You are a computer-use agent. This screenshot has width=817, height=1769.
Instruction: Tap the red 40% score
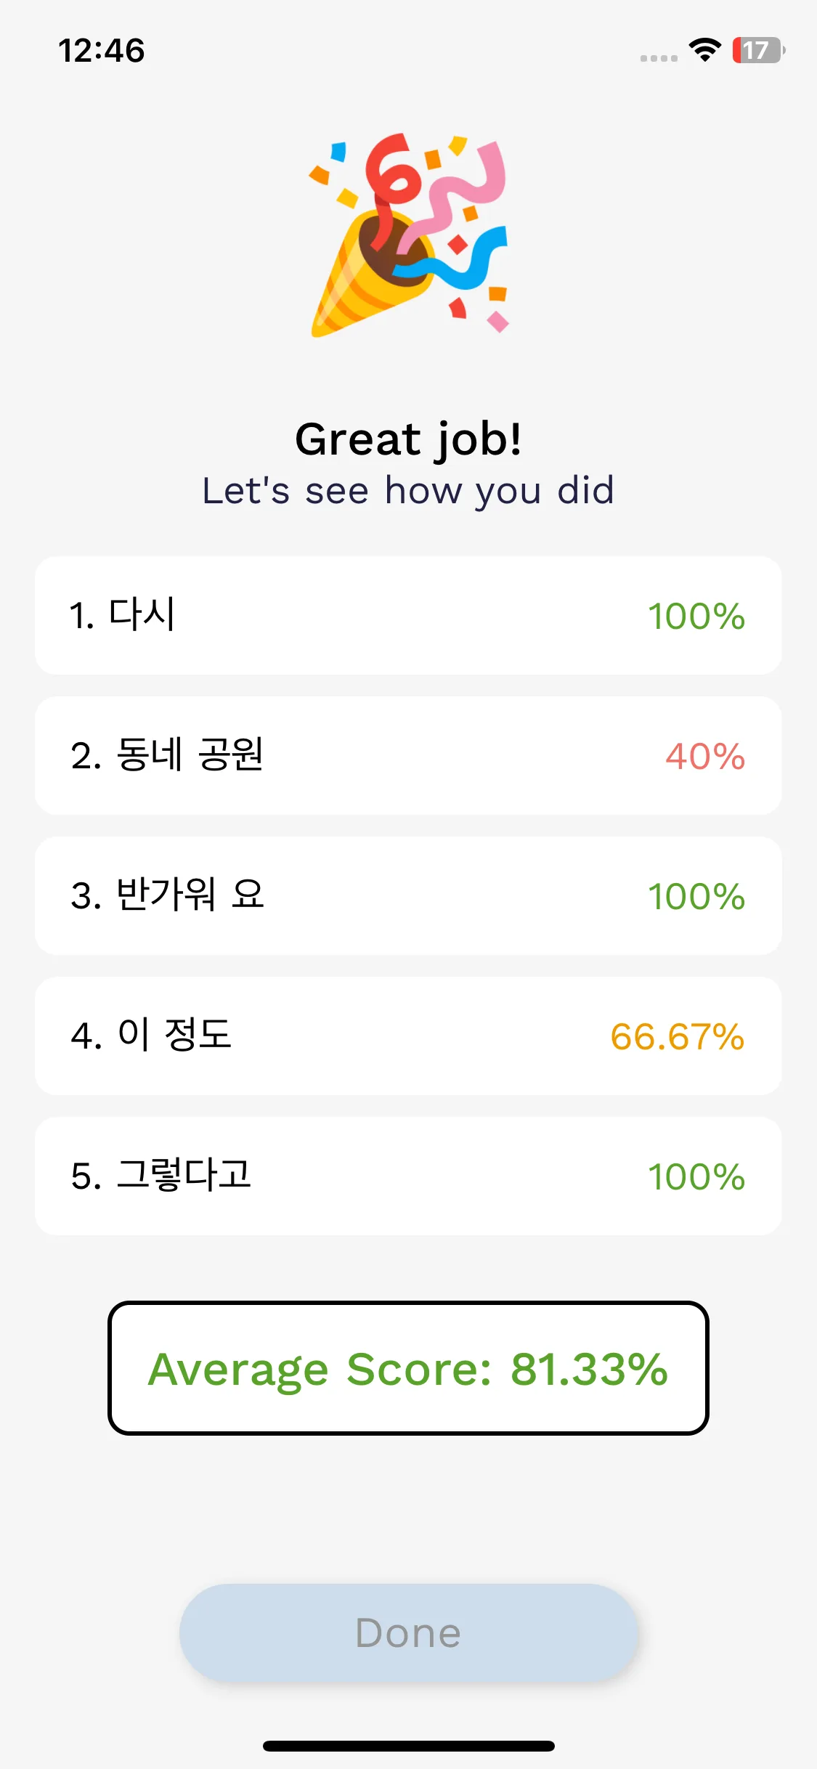coord(705,756)
